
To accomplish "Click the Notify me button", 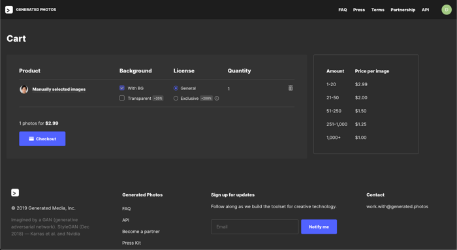I will point(319,227).
